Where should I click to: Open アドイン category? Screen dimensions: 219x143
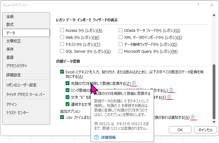(26, 104)
